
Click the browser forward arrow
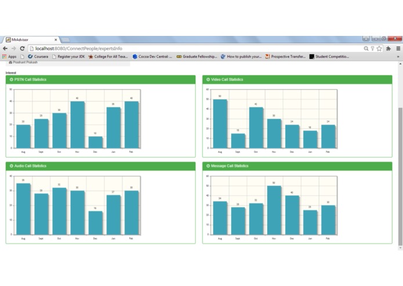click(13, 49)
